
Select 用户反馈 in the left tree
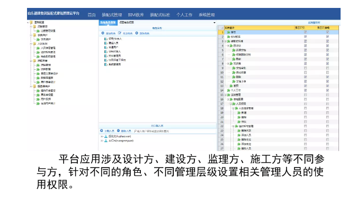point(46,99)
